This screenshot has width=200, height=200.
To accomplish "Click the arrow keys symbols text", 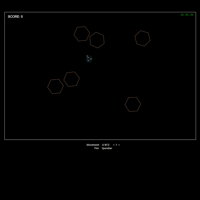I will coord(116,145).
